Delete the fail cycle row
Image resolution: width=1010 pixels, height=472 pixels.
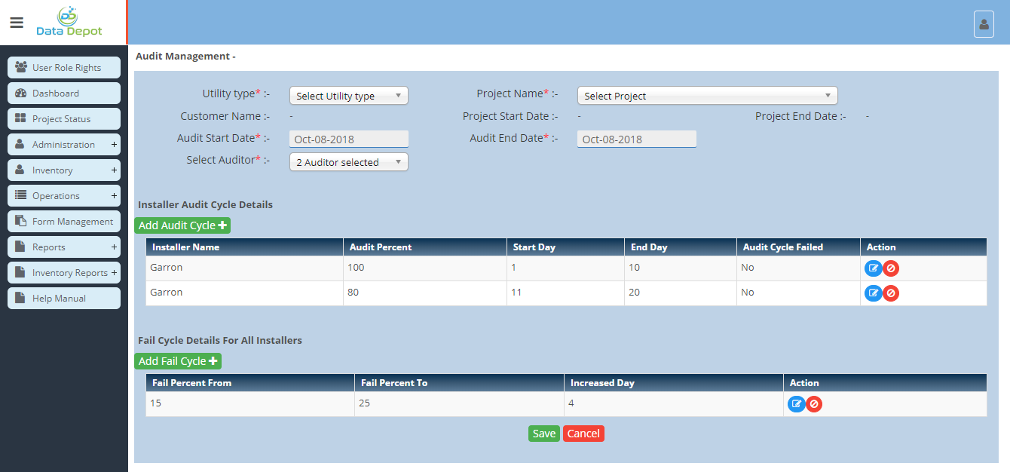(814, 404)
